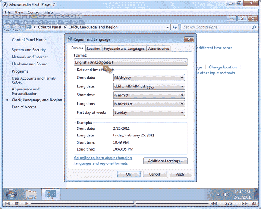Switch to the Keyboards and Languages tab
Image resolution: width=261 pixels, height=209 pixels.
(x=124, y=49)
